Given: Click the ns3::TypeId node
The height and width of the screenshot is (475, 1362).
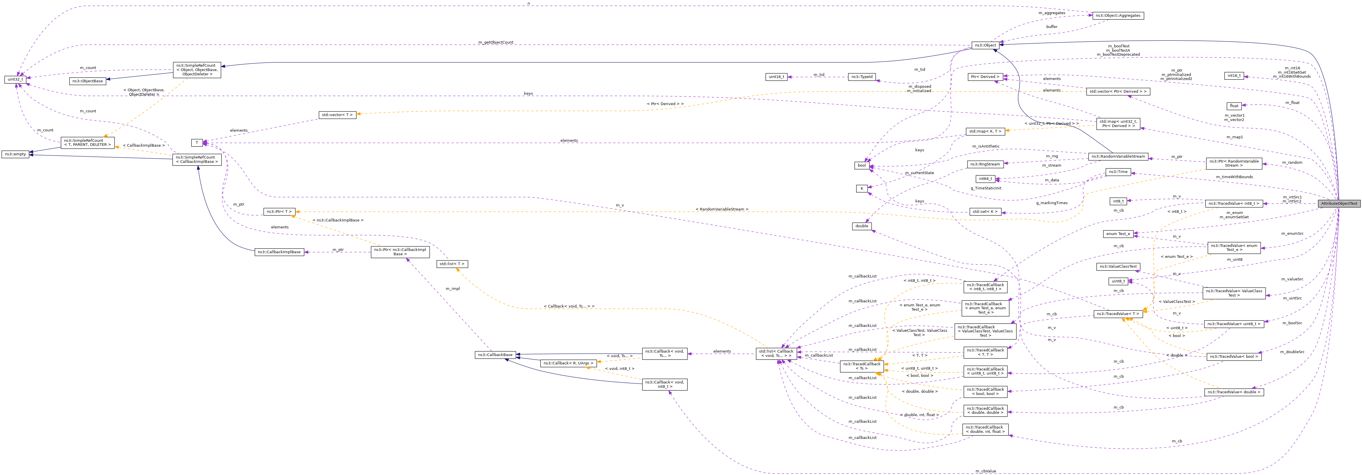Looking at the screenshot, I should pyautogui.click(x=862, y=77).
